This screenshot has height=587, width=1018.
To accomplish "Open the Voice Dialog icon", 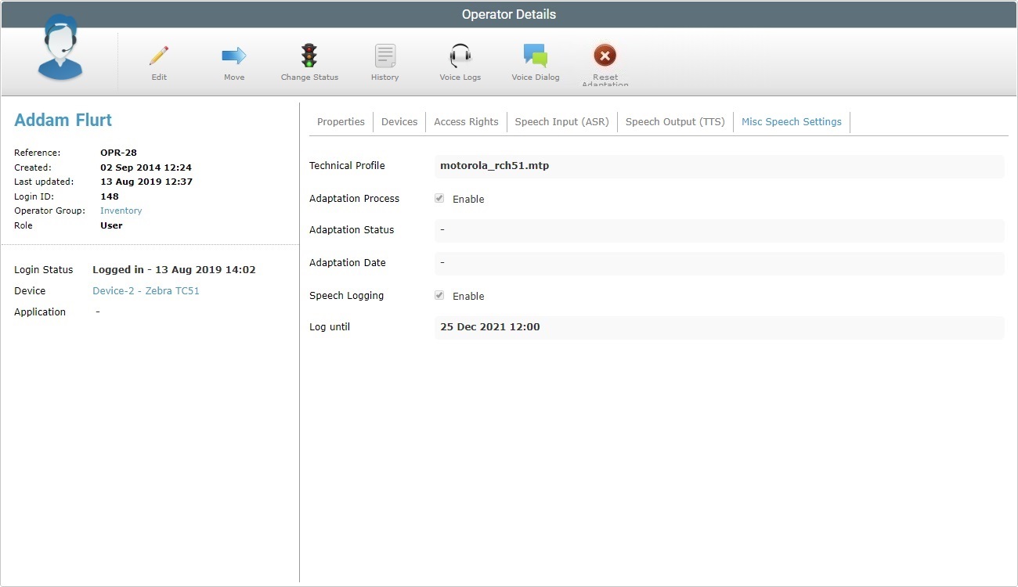I will pyautogui.click(x=536, y=61).
